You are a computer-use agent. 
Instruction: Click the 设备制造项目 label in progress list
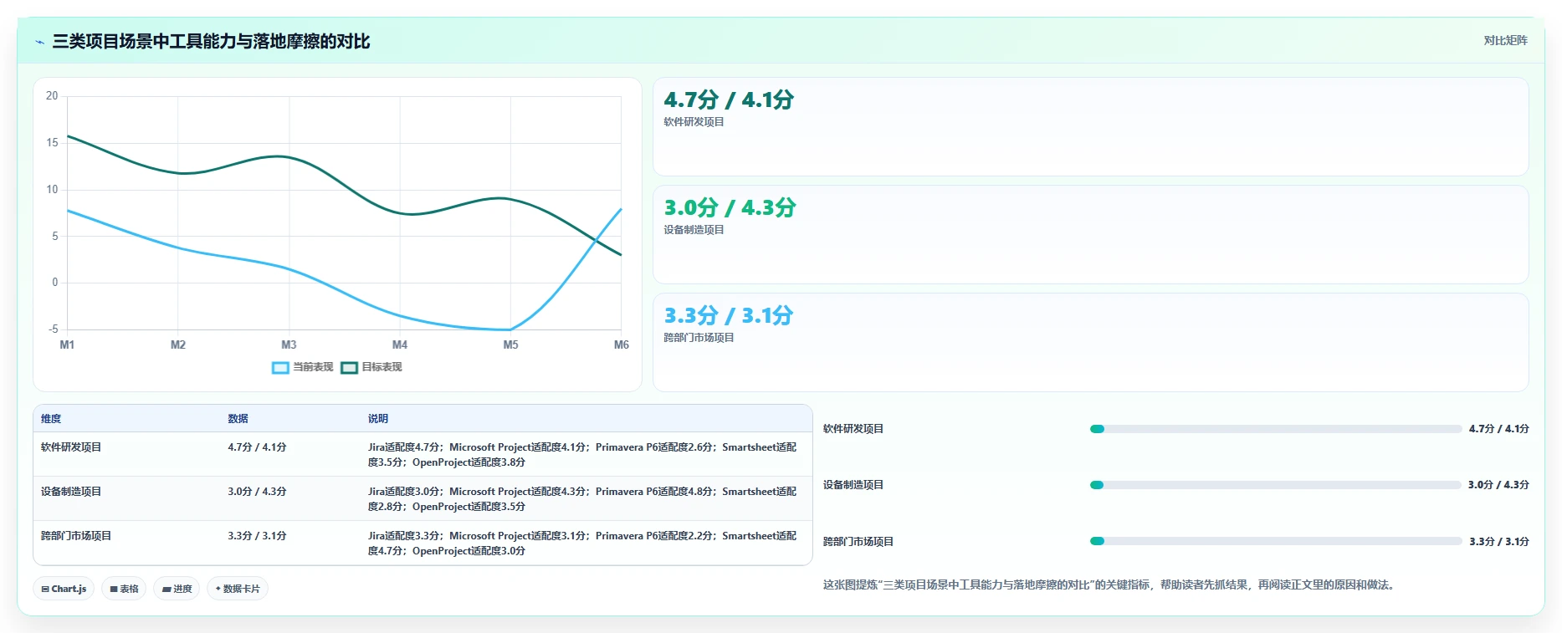pos(853,485)
